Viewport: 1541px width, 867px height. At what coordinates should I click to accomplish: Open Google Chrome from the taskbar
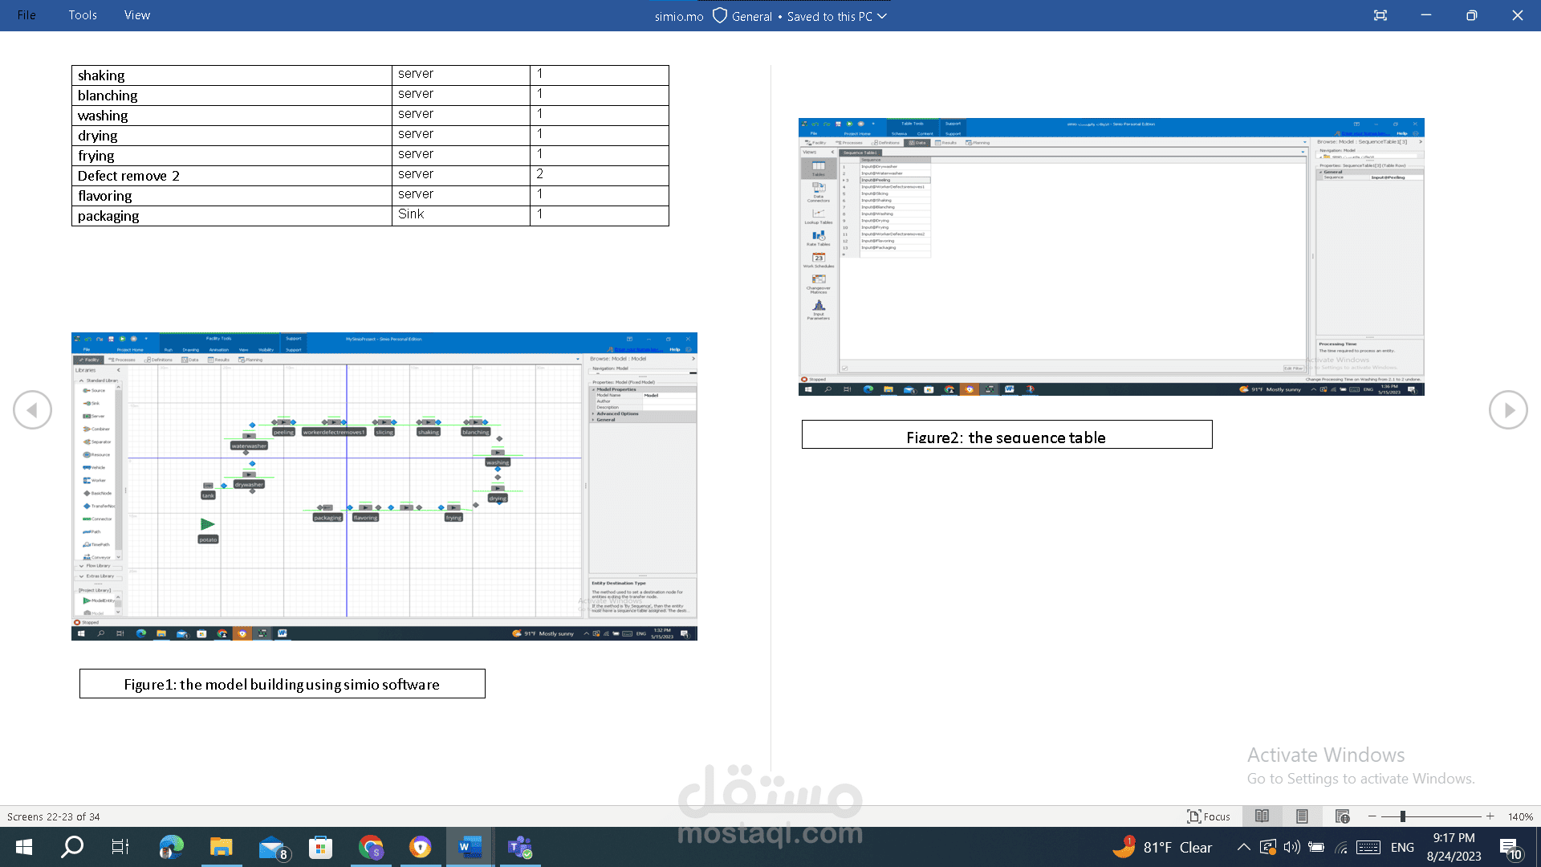click(371, 847)
